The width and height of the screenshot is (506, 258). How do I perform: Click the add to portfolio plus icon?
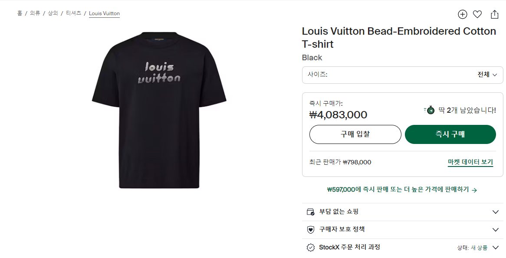463,14
